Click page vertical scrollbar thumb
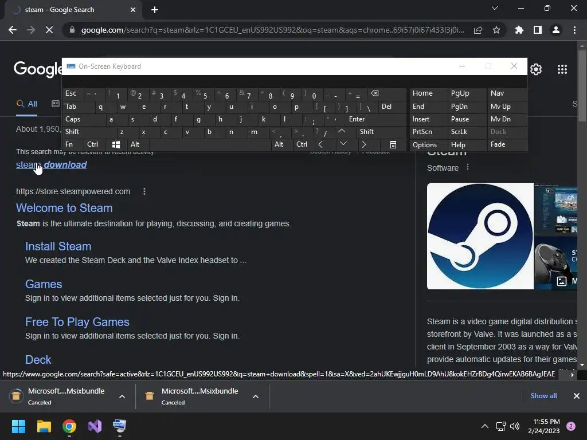The image size is (587, 440). (x=582, y=86)
